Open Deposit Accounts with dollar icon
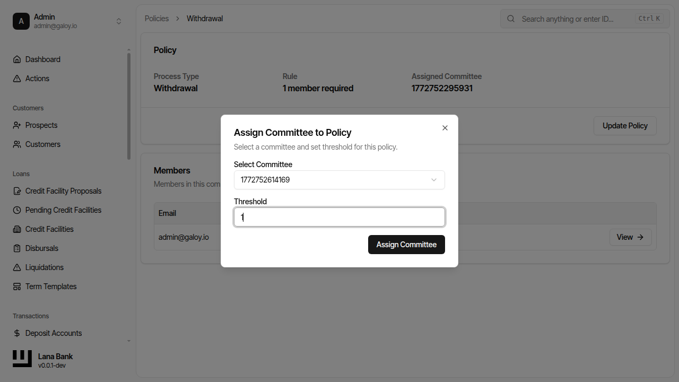 point(53,333)
